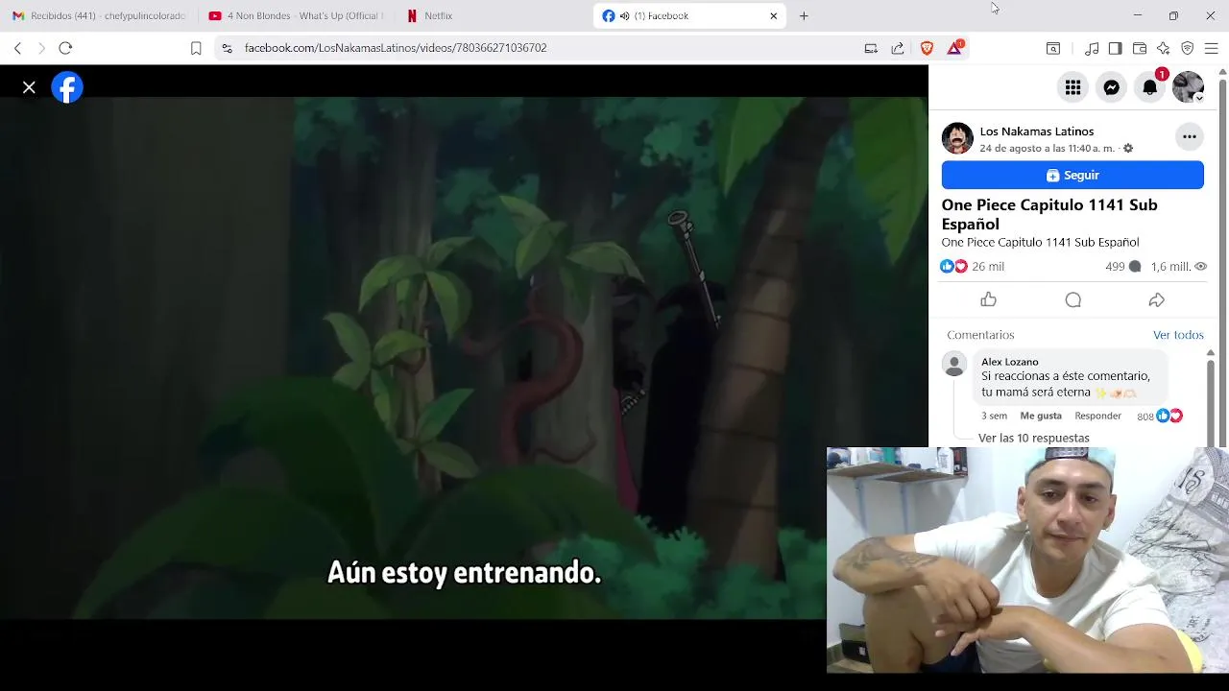Mute the audio icon on the Facebook tab

tap(624, 15)
